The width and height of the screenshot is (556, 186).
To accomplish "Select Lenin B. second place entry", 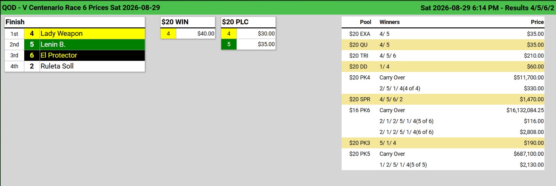I will pyautogui.click(x=75, y=44).
